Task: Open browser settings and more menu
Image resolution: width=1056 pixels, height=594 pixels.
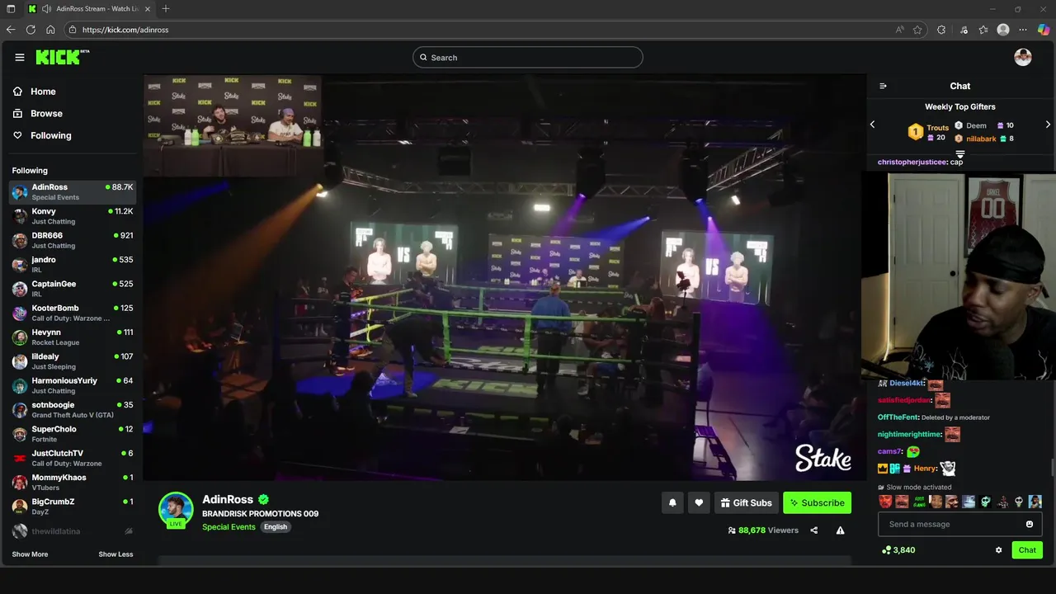Action: [x=1023, y=30]
